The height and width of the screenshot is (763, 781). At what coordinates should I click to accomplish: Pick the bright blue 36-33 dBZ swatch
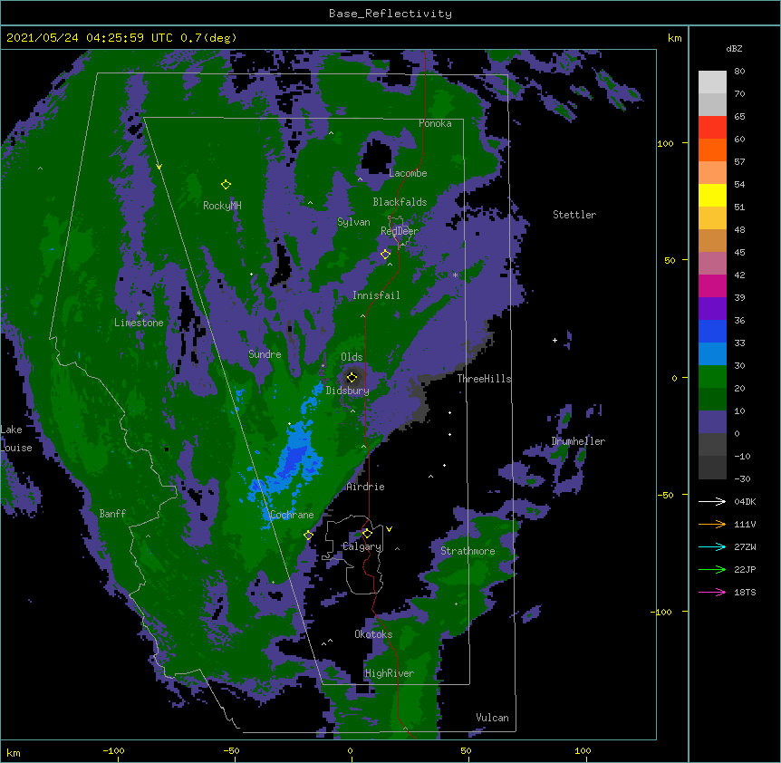point(712,331)
